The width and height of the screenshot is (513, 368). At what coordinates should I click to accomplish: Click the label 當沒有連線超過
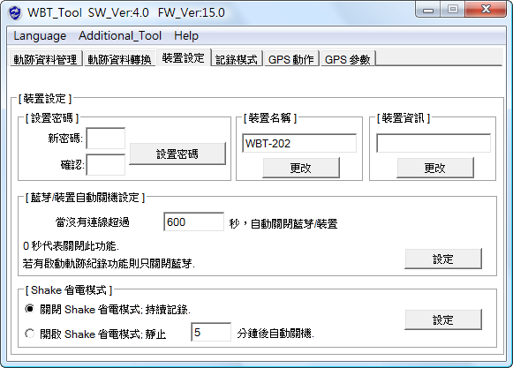pos(93,222)
